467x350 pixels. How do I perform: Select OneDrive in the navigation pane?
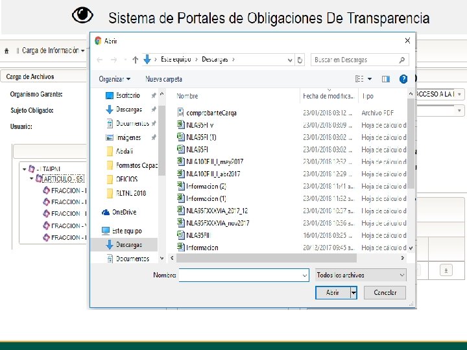click(x=124, y=212)
